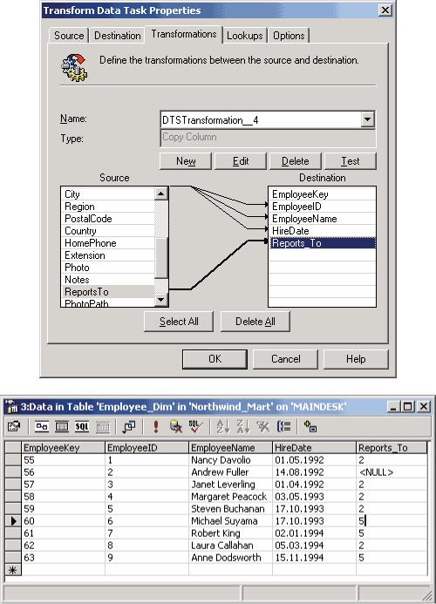Click the transformations gear graphic icon
The image size is (436, 604).
tap(74, 67)
